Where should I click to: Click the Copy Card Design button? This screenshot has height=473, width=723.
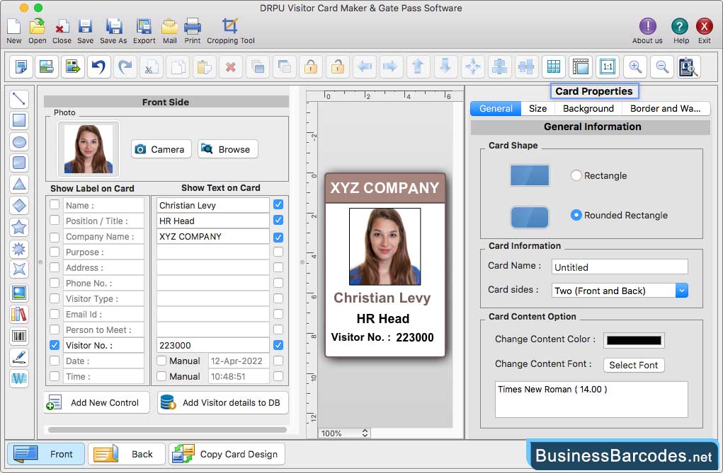click(x=227, y=454)
